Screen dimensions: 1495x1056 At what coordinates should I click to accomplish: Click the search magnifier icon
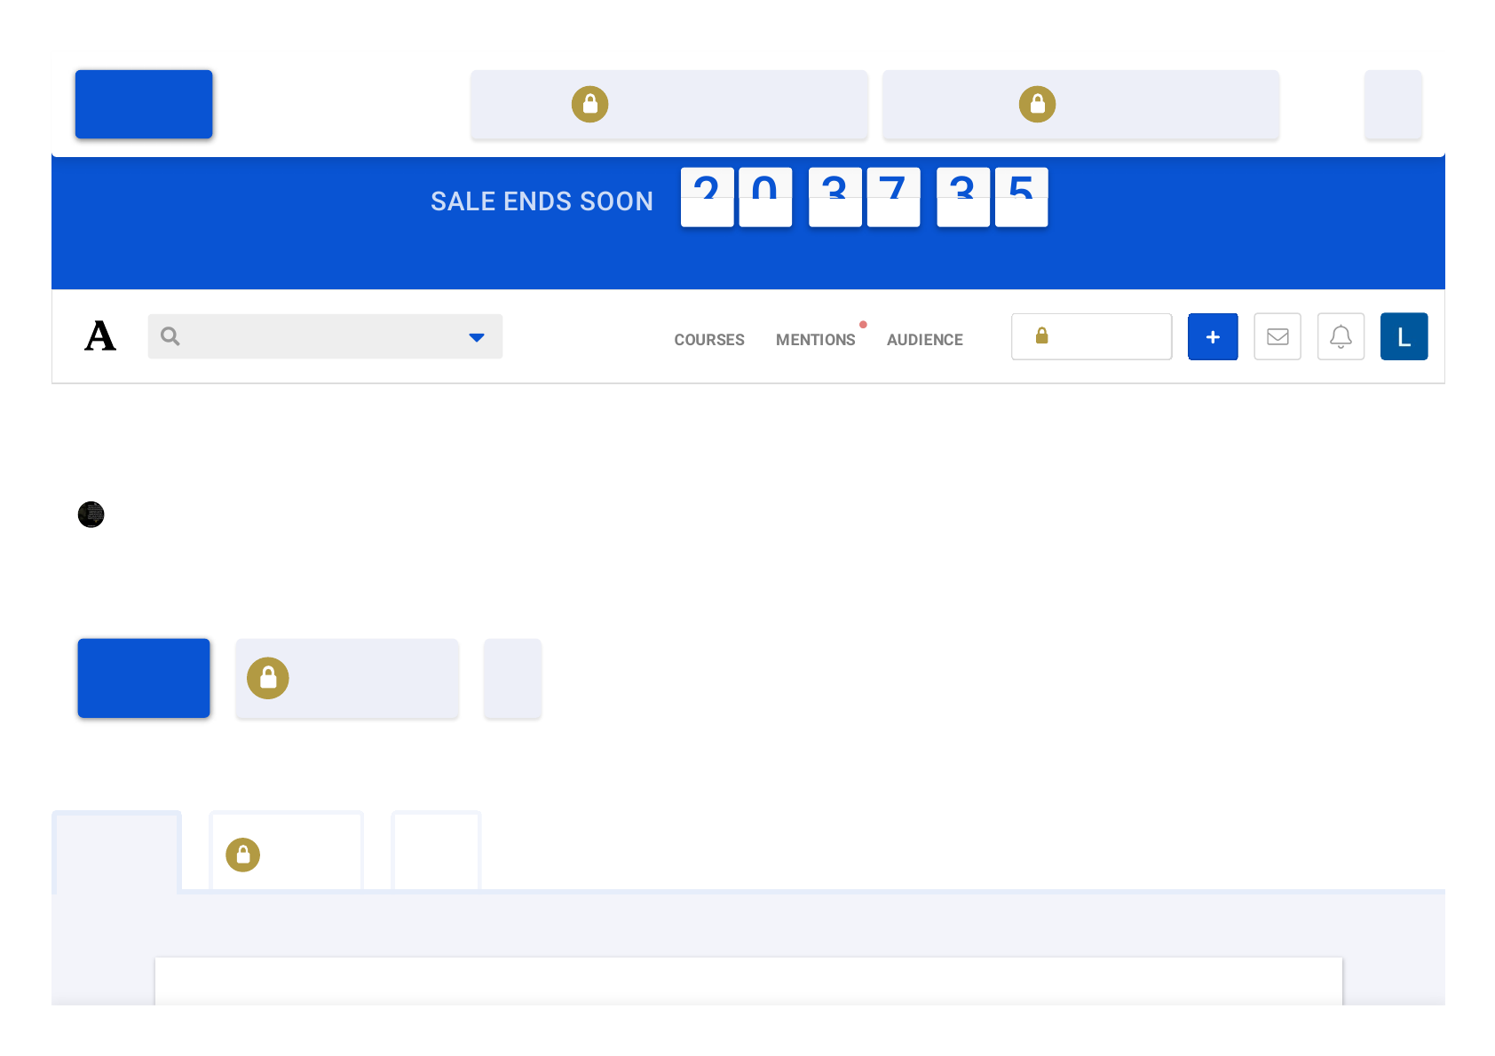[x=170, y=336]
